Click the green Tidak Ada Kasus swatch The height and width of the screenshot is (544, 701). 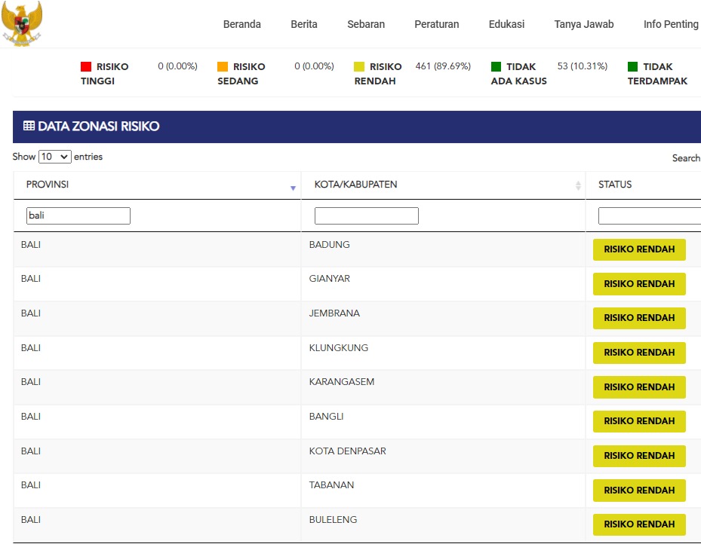(496, 67)
